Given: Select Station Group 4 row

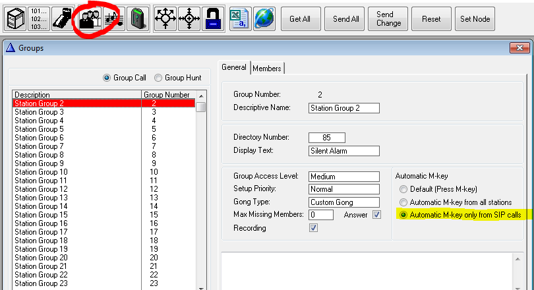Looking at the screenshot, I should point(104,121).
